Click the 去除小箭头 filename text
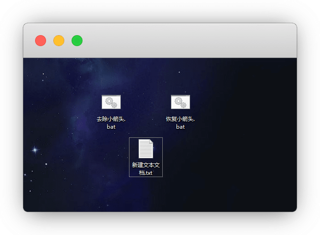This screenshot has height=235, width=320. pos(111,119)
